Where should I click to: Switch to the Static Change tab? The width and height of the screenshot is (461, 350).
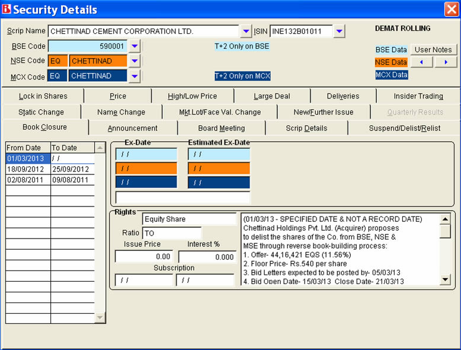pos(41,112)
